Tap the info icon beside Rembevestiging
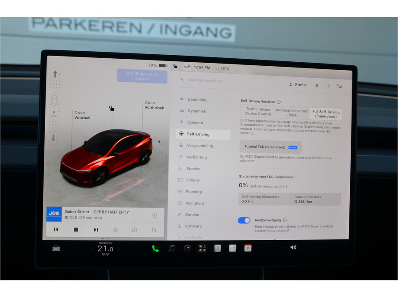Screen dimensions: 398x298 (x=285, y=220)
